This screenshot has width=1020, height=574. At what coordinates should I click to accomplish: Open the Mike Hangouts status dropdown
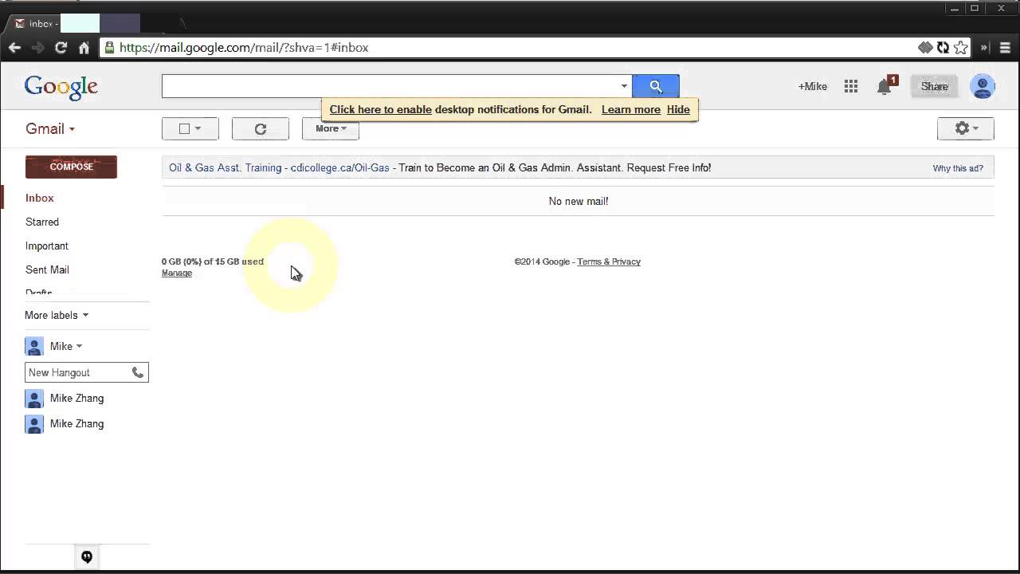(79, 346)
